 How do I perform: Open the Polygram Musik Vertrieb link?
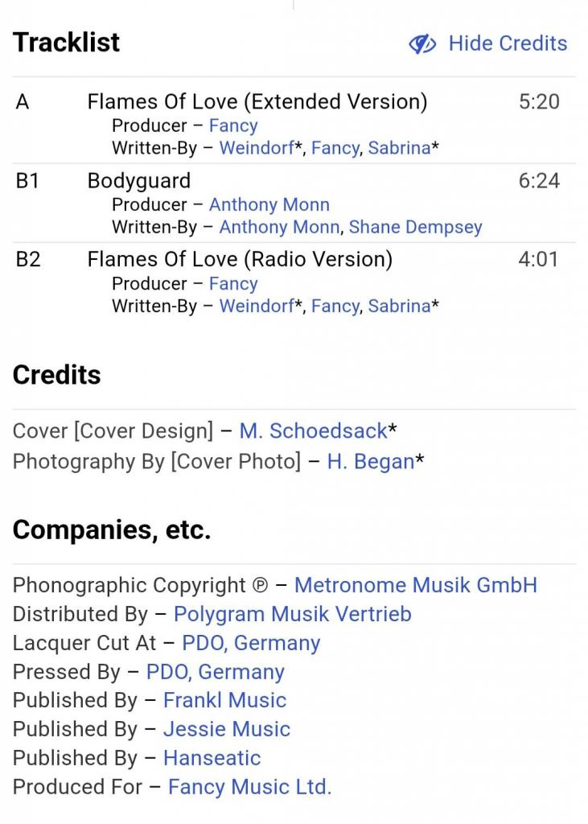pos(292,614)
